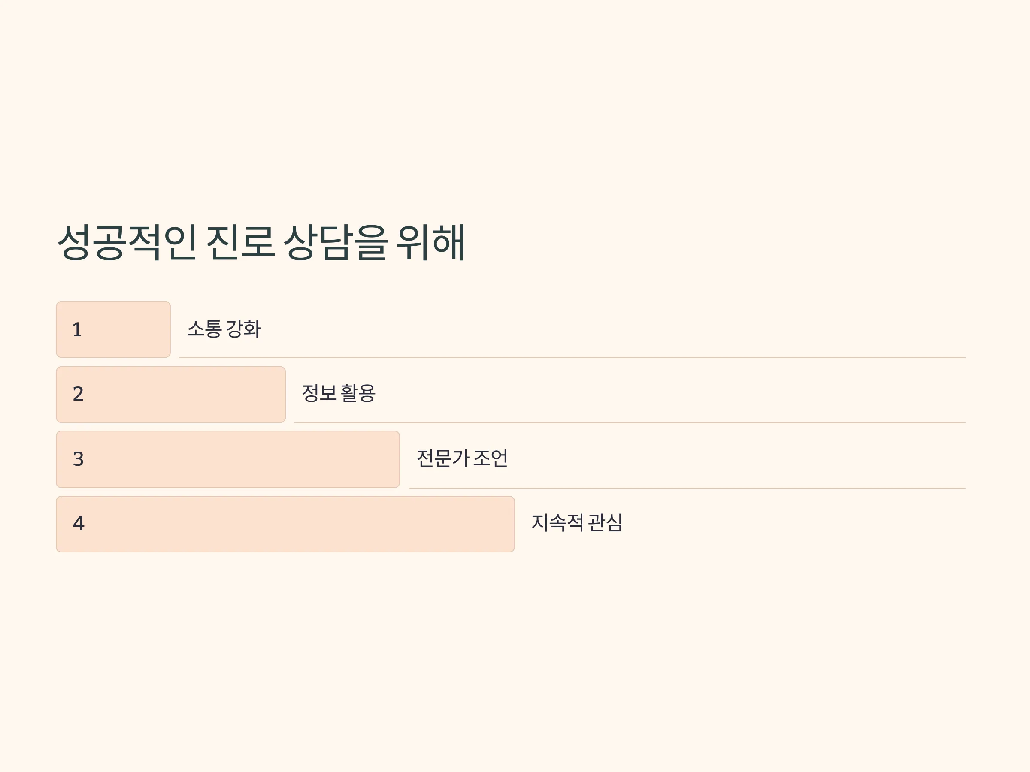1030x772 pixels.
Task: Select the 정보 활용 text
Action: tap(339, 393)
